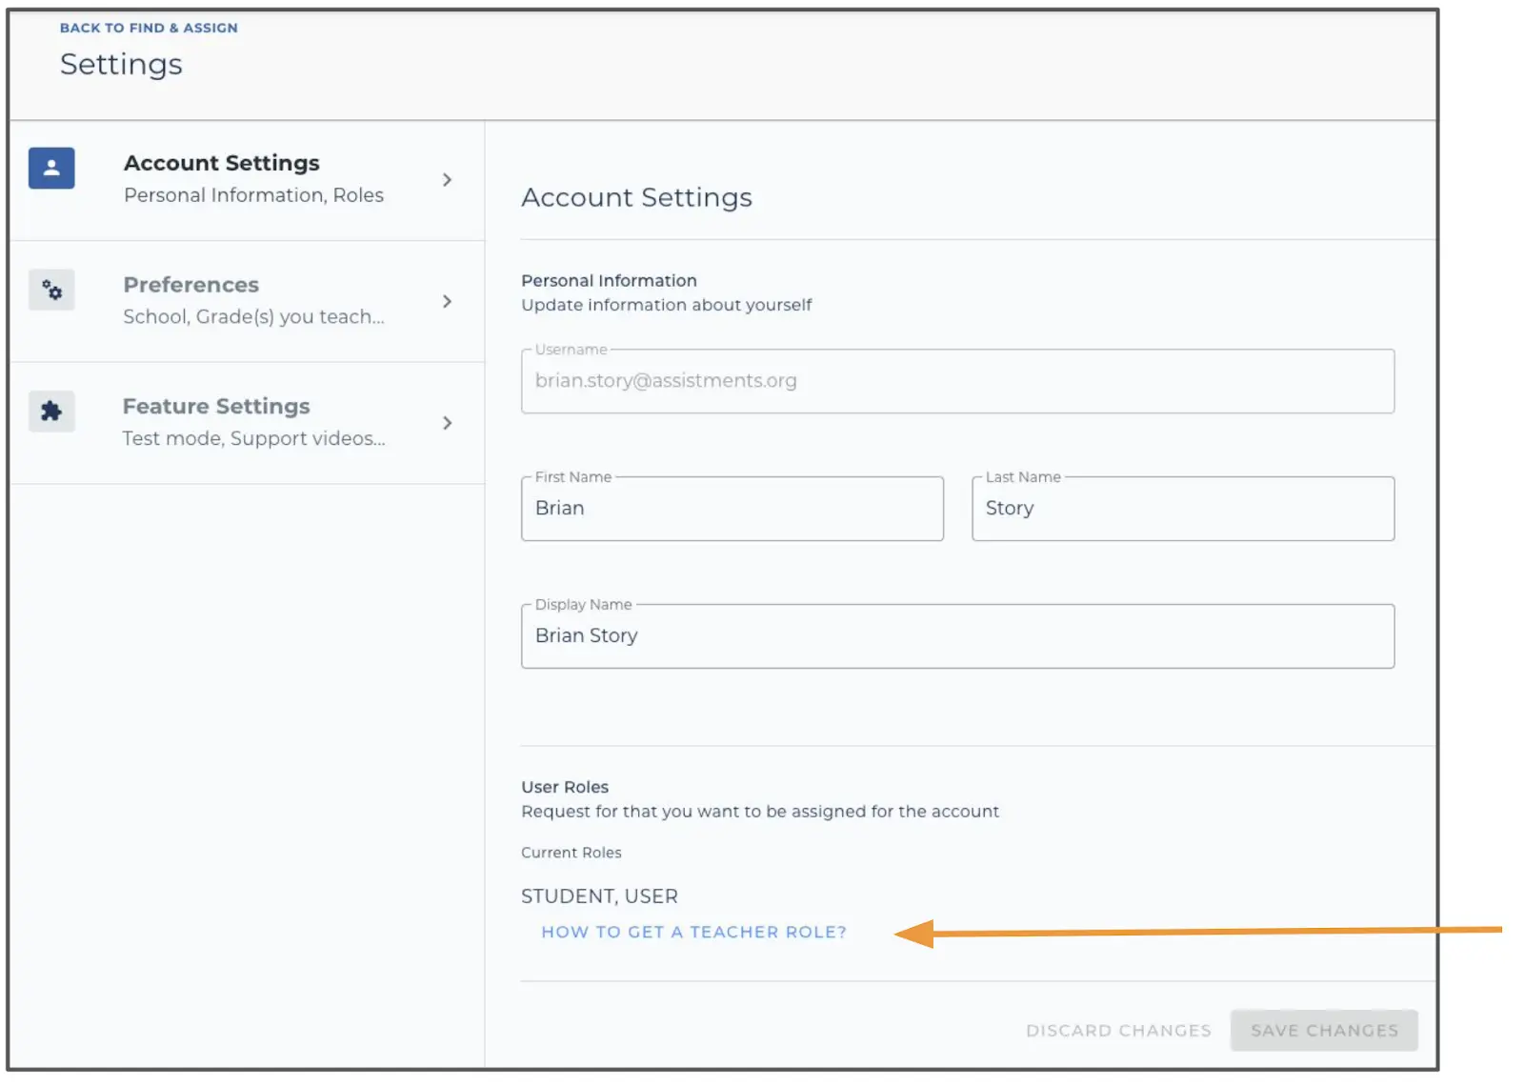Screen dimensions: 1524x1086
Task: Edit the Last Name field
Action: (x=1181, y=509)
